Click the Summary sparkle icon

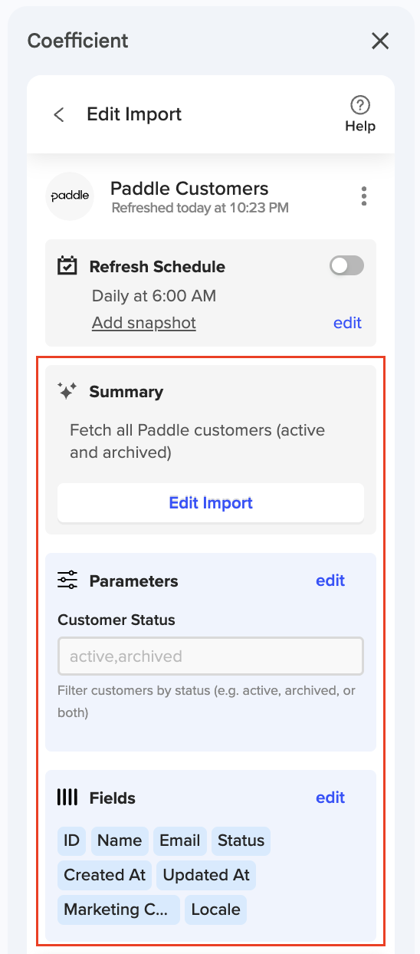click(67, 391)
